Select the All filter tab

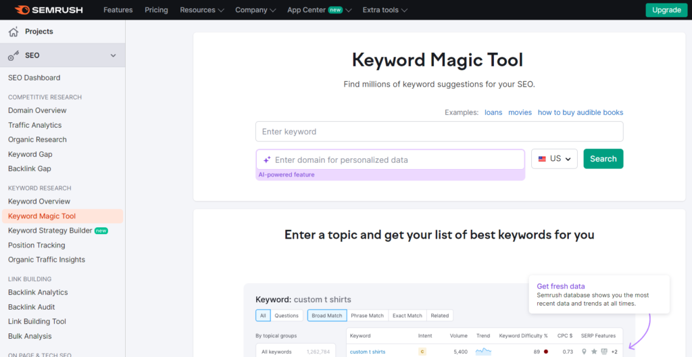point(263,316)
